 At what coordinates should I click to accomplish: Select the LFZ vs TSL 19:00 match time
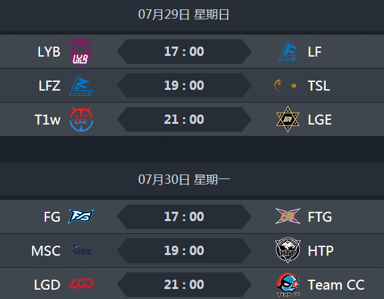184,85
